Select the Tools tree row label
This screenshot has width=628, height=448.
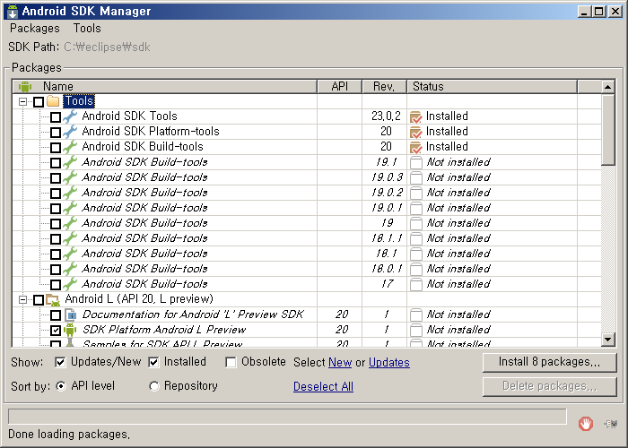point(79,101)
